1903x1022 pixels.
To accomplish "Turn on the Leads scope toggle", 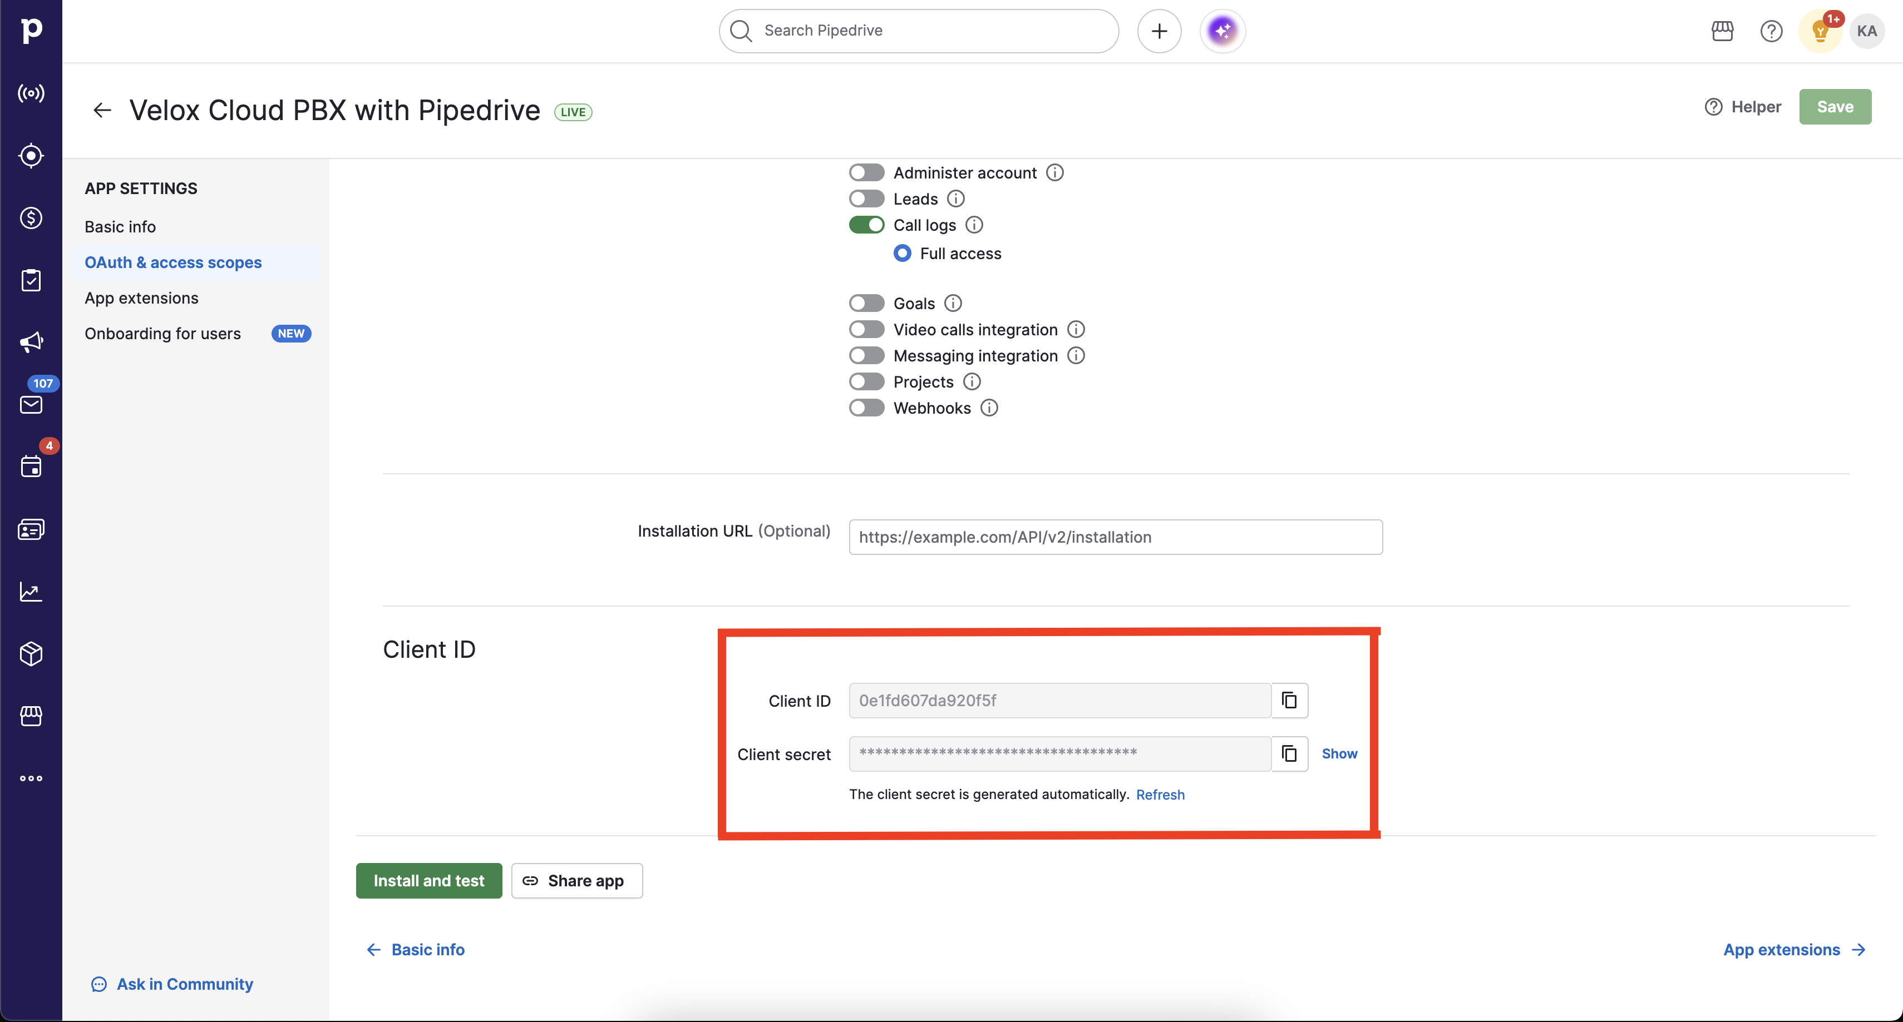I will (x=866, y=199).
